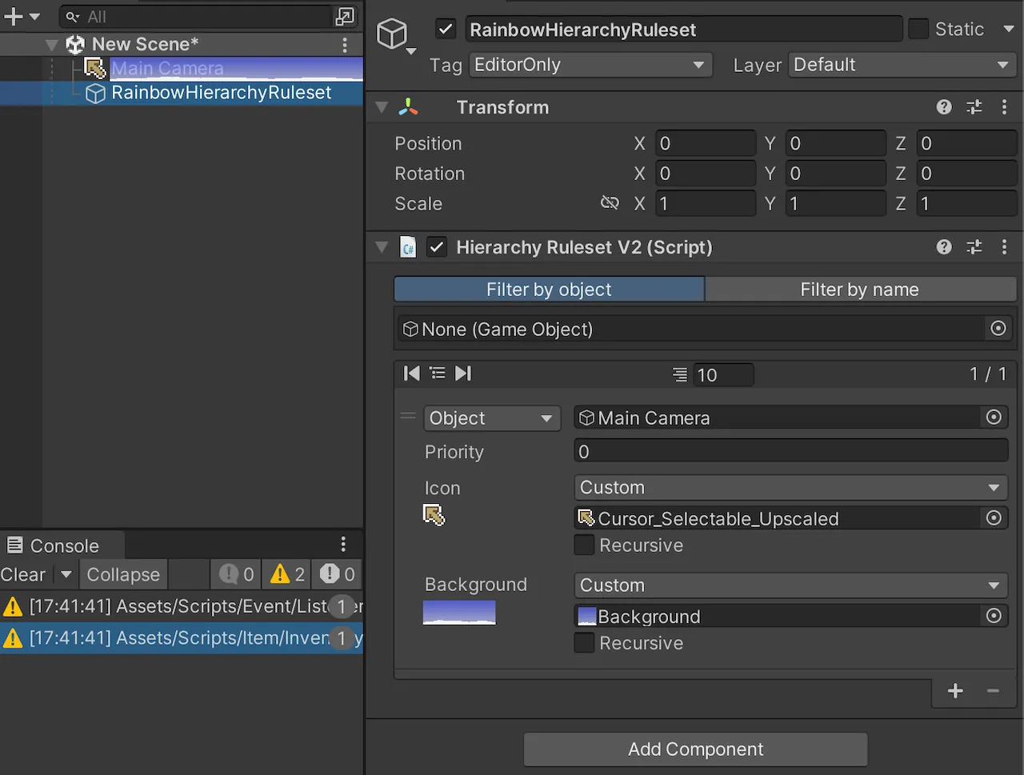Click the list view icon between page arrows
Image resolution: width=1024 pixels, height=775 pixels.
(x=438, y=374)
